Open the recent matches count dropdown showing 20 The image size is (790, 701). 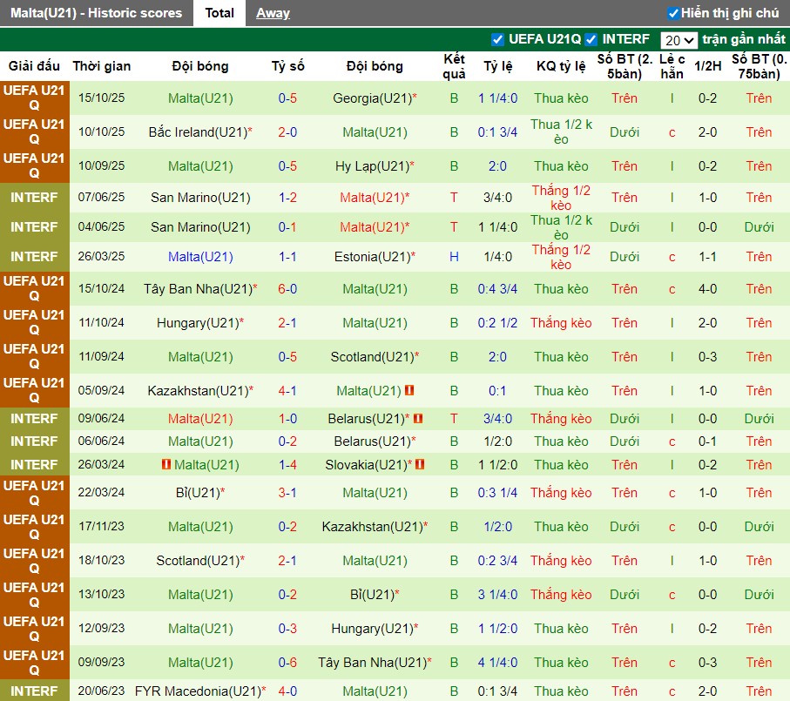tap(679, 40)
